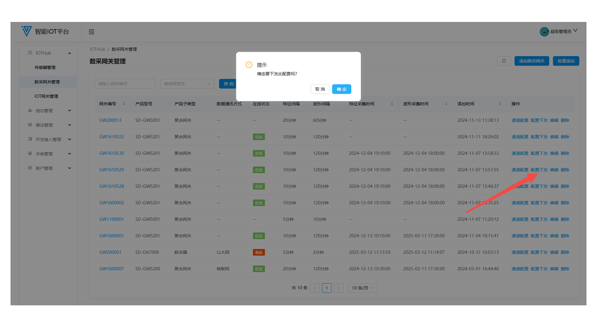This screenshot has height=336, width=597.
Task: Open gateway GW1610530 link
Action: coord(112,153)
